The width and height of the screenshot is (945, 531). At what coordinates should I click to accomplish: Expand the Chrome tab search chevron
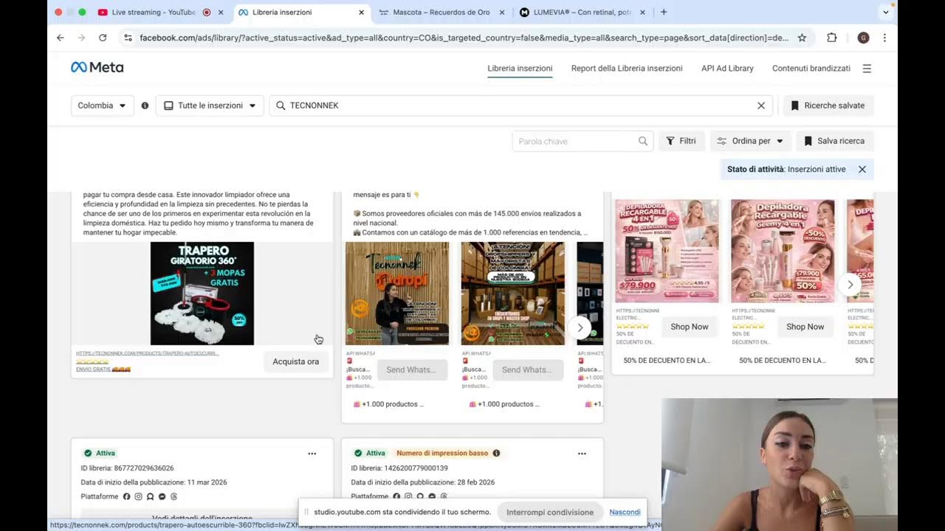(x=886, y=12)
